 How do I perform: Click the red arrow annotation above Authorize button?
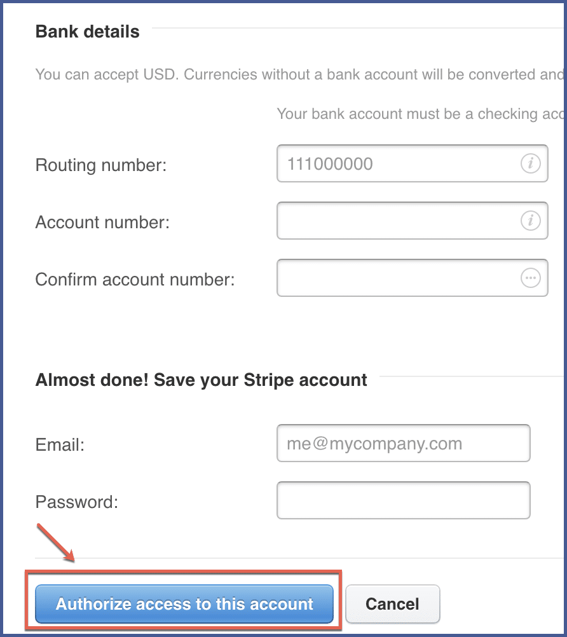click(56, 543)
